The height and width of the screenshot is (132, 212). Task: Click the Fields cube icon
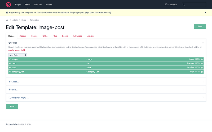(10, 43)
